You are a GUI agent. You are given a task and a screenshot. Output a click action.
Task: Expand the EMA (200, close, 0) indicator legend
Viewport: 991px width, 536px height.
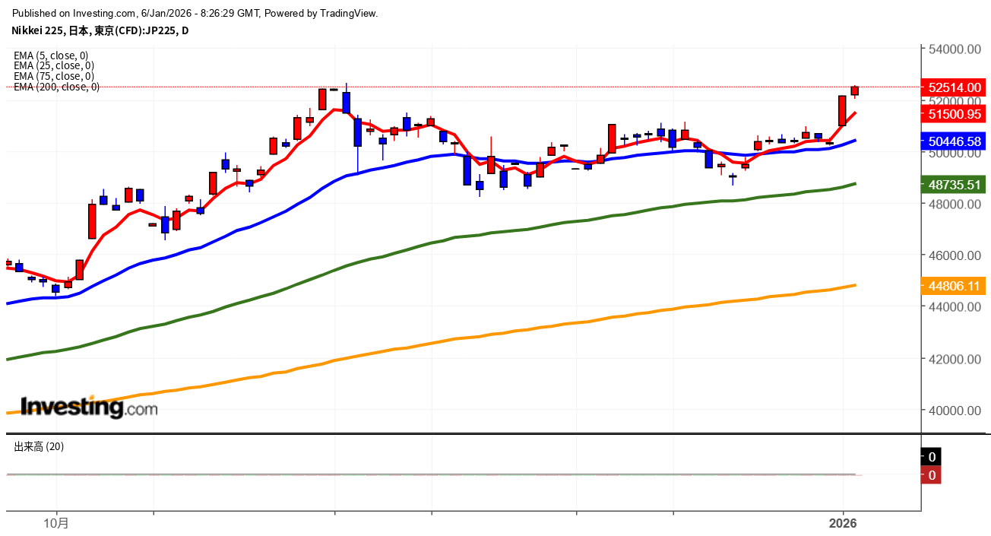coord(56,87)
